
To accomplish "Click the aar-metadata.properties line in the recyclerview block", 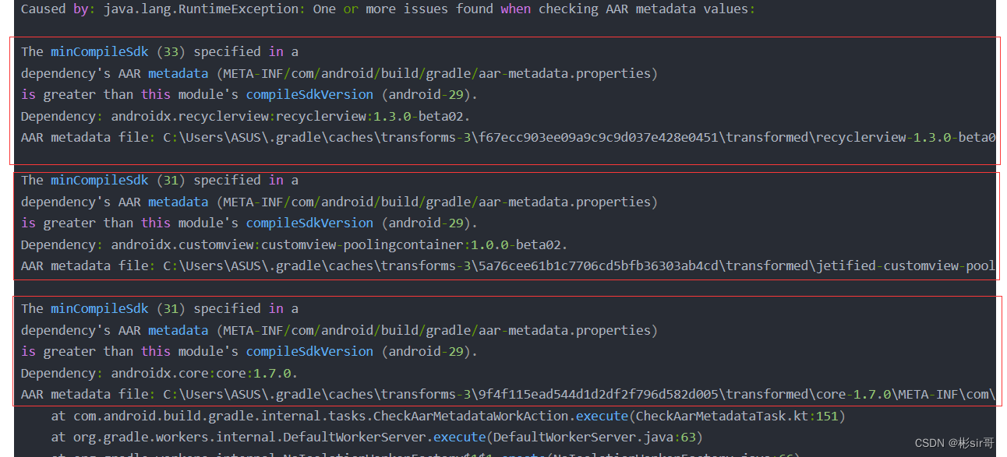I will tap(340, 73).
